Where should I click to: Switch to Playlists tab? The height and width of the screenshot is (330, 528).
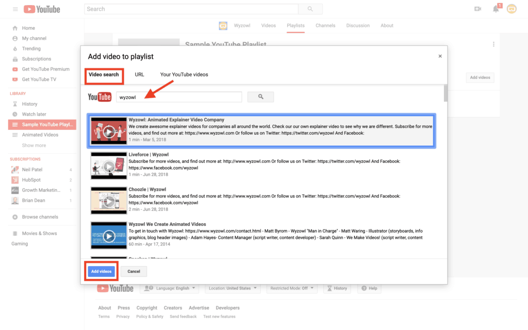coord(295,26)
